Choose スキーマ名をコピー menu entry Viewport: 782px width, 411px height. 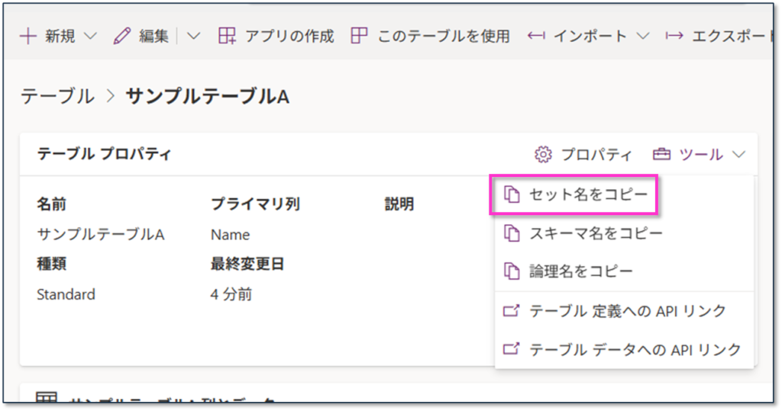596,233
